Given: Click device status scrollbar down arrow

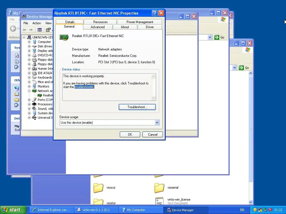Looking at the screenshot, I should pos(153,98).
